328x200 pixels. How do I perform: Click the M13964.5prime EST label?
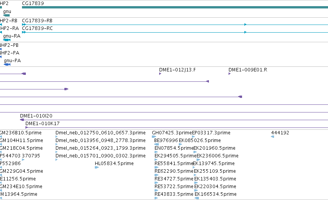pos(19,194)
